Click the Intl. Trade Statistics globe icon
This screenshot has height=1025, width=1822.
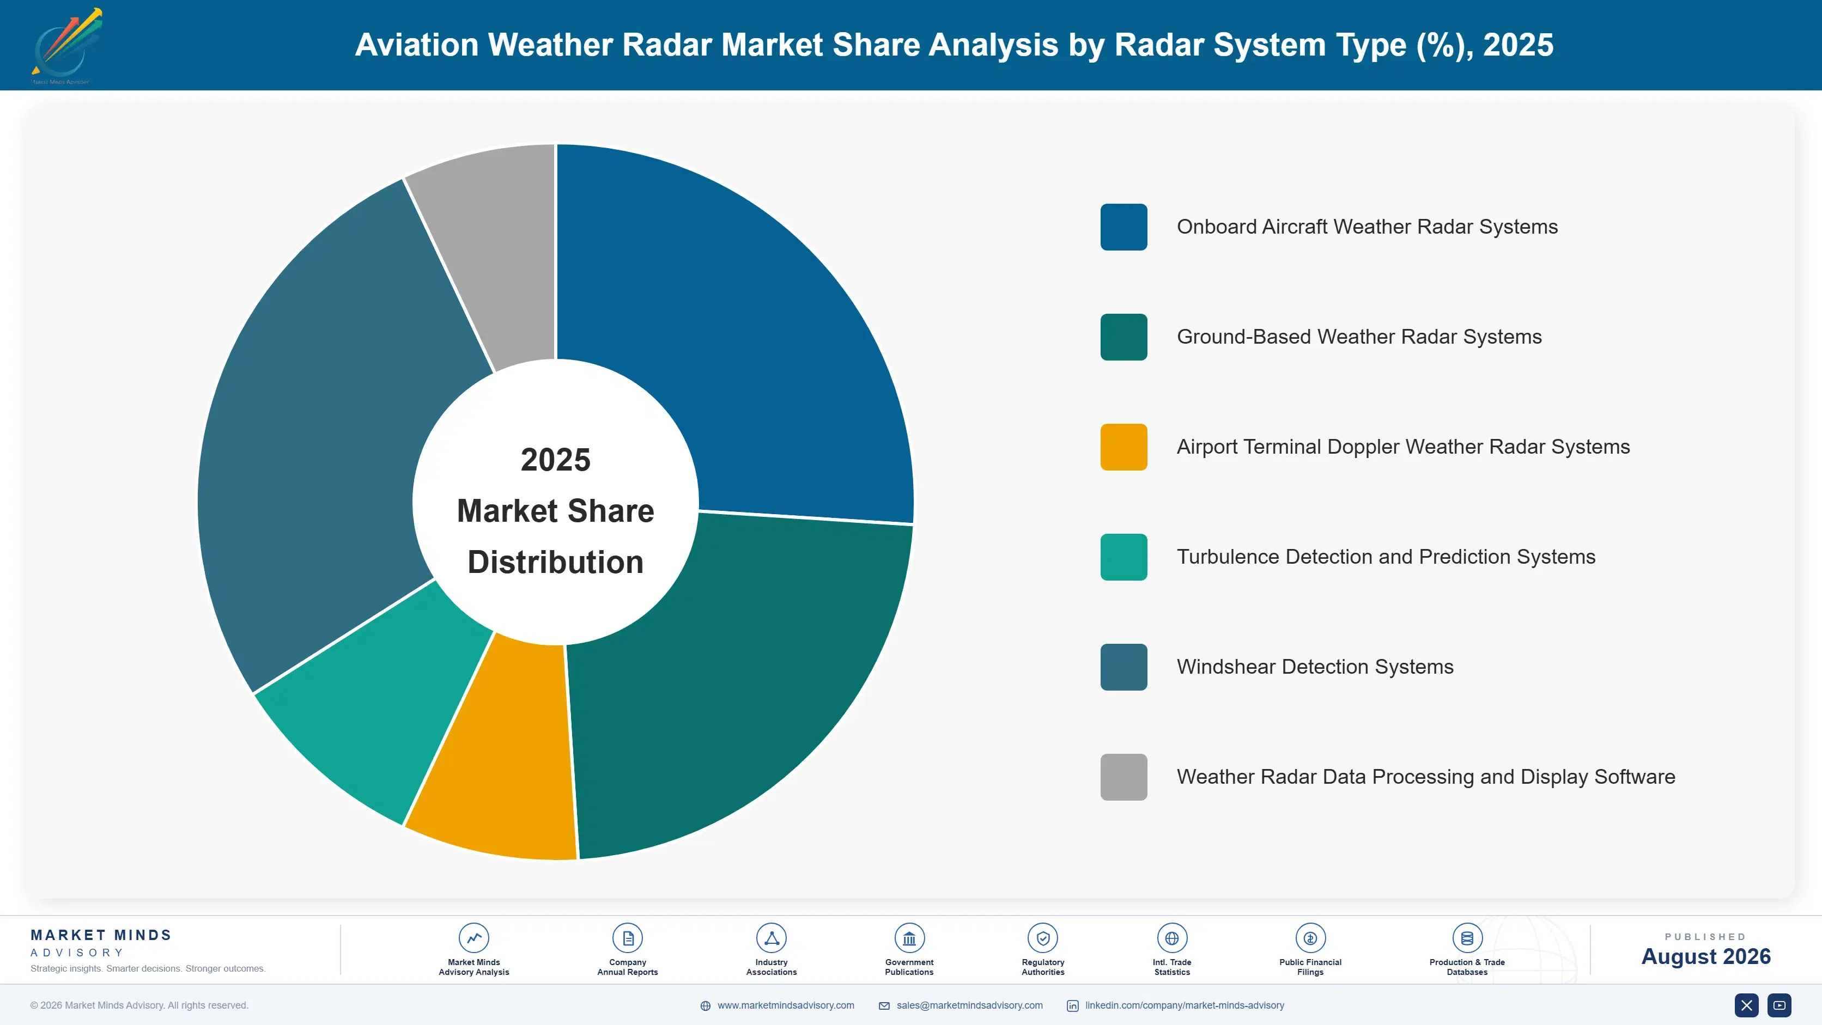[x=1171, y=938]
